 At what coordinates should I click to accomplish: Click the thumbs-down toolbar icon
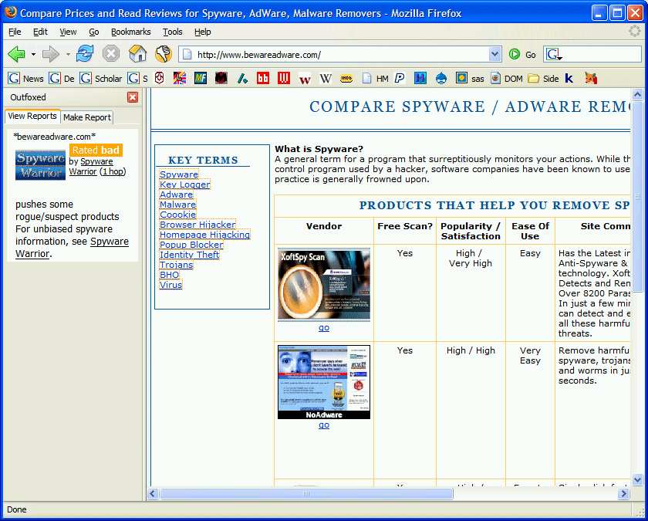164,54
